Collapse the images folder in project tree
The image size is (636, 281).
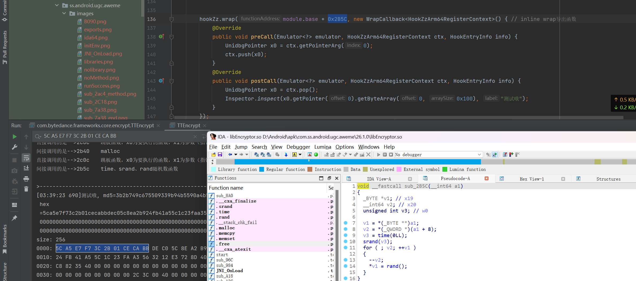pos(64,13)
